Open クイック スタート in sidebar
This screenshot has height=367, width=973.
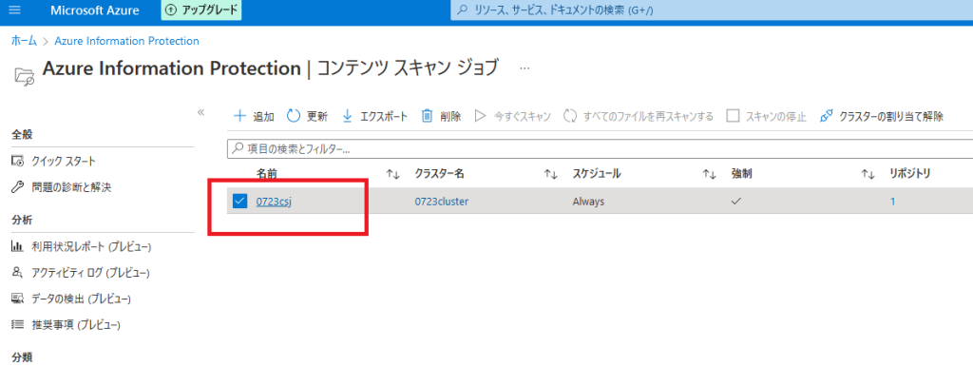[x=54, y=162]
